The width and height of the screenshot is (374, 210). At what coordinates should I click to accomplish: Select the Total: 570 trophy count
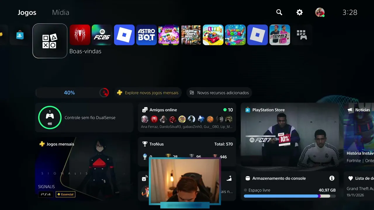224,144
